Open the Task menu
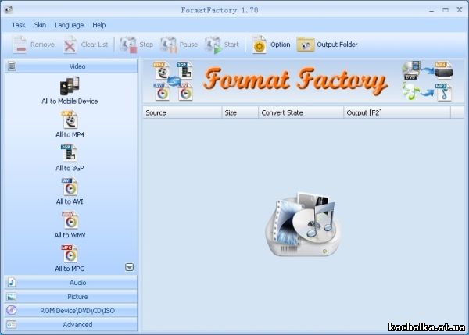Screen dimensions: 469x335 click(x=18, y=25)
